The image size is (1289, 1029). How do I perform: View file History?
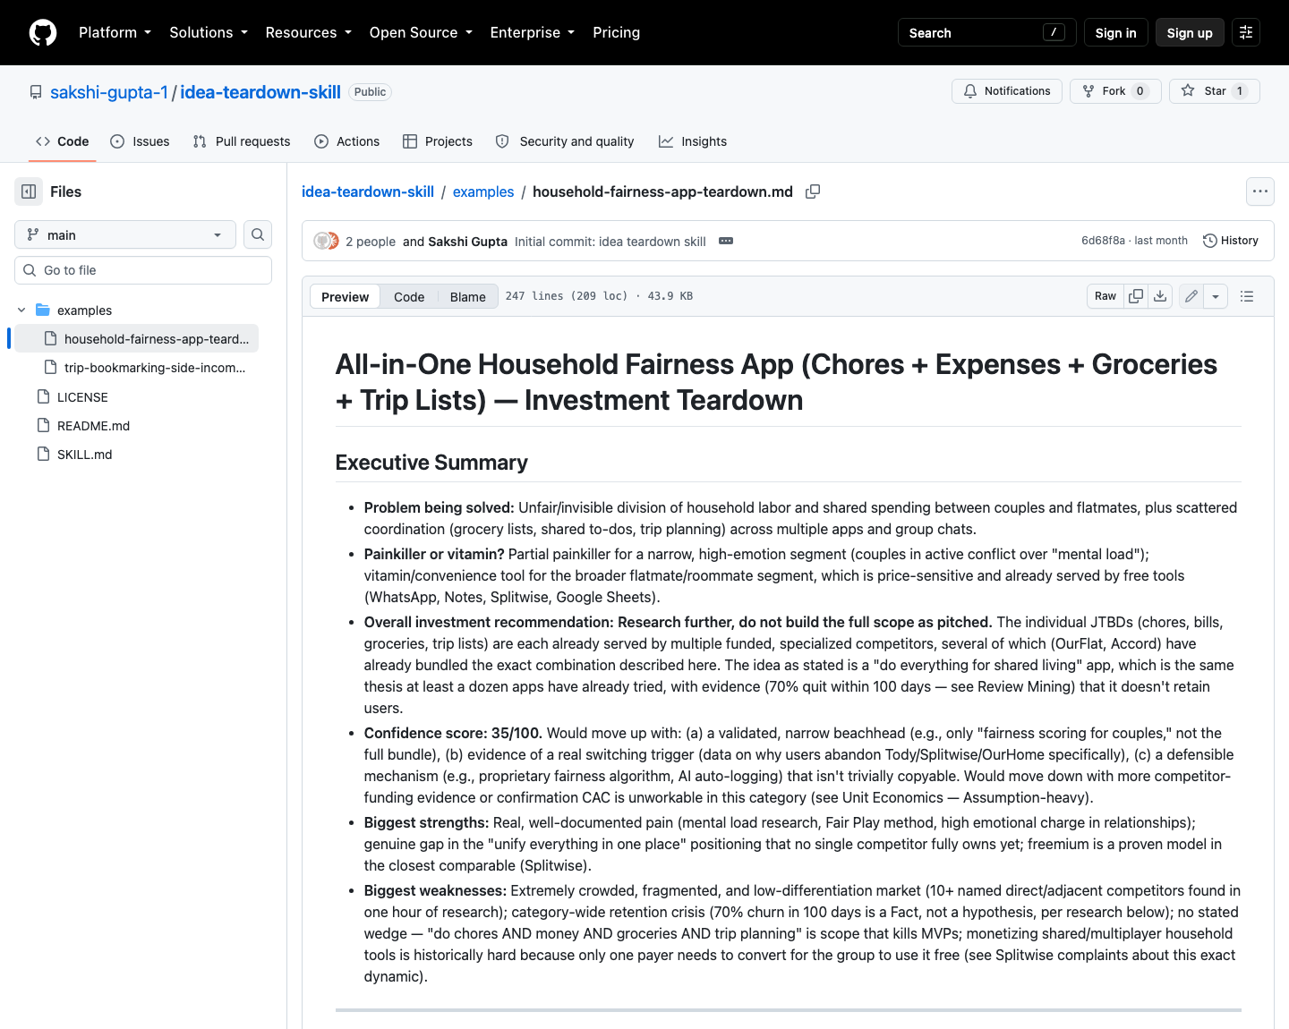pos(1231,241)
